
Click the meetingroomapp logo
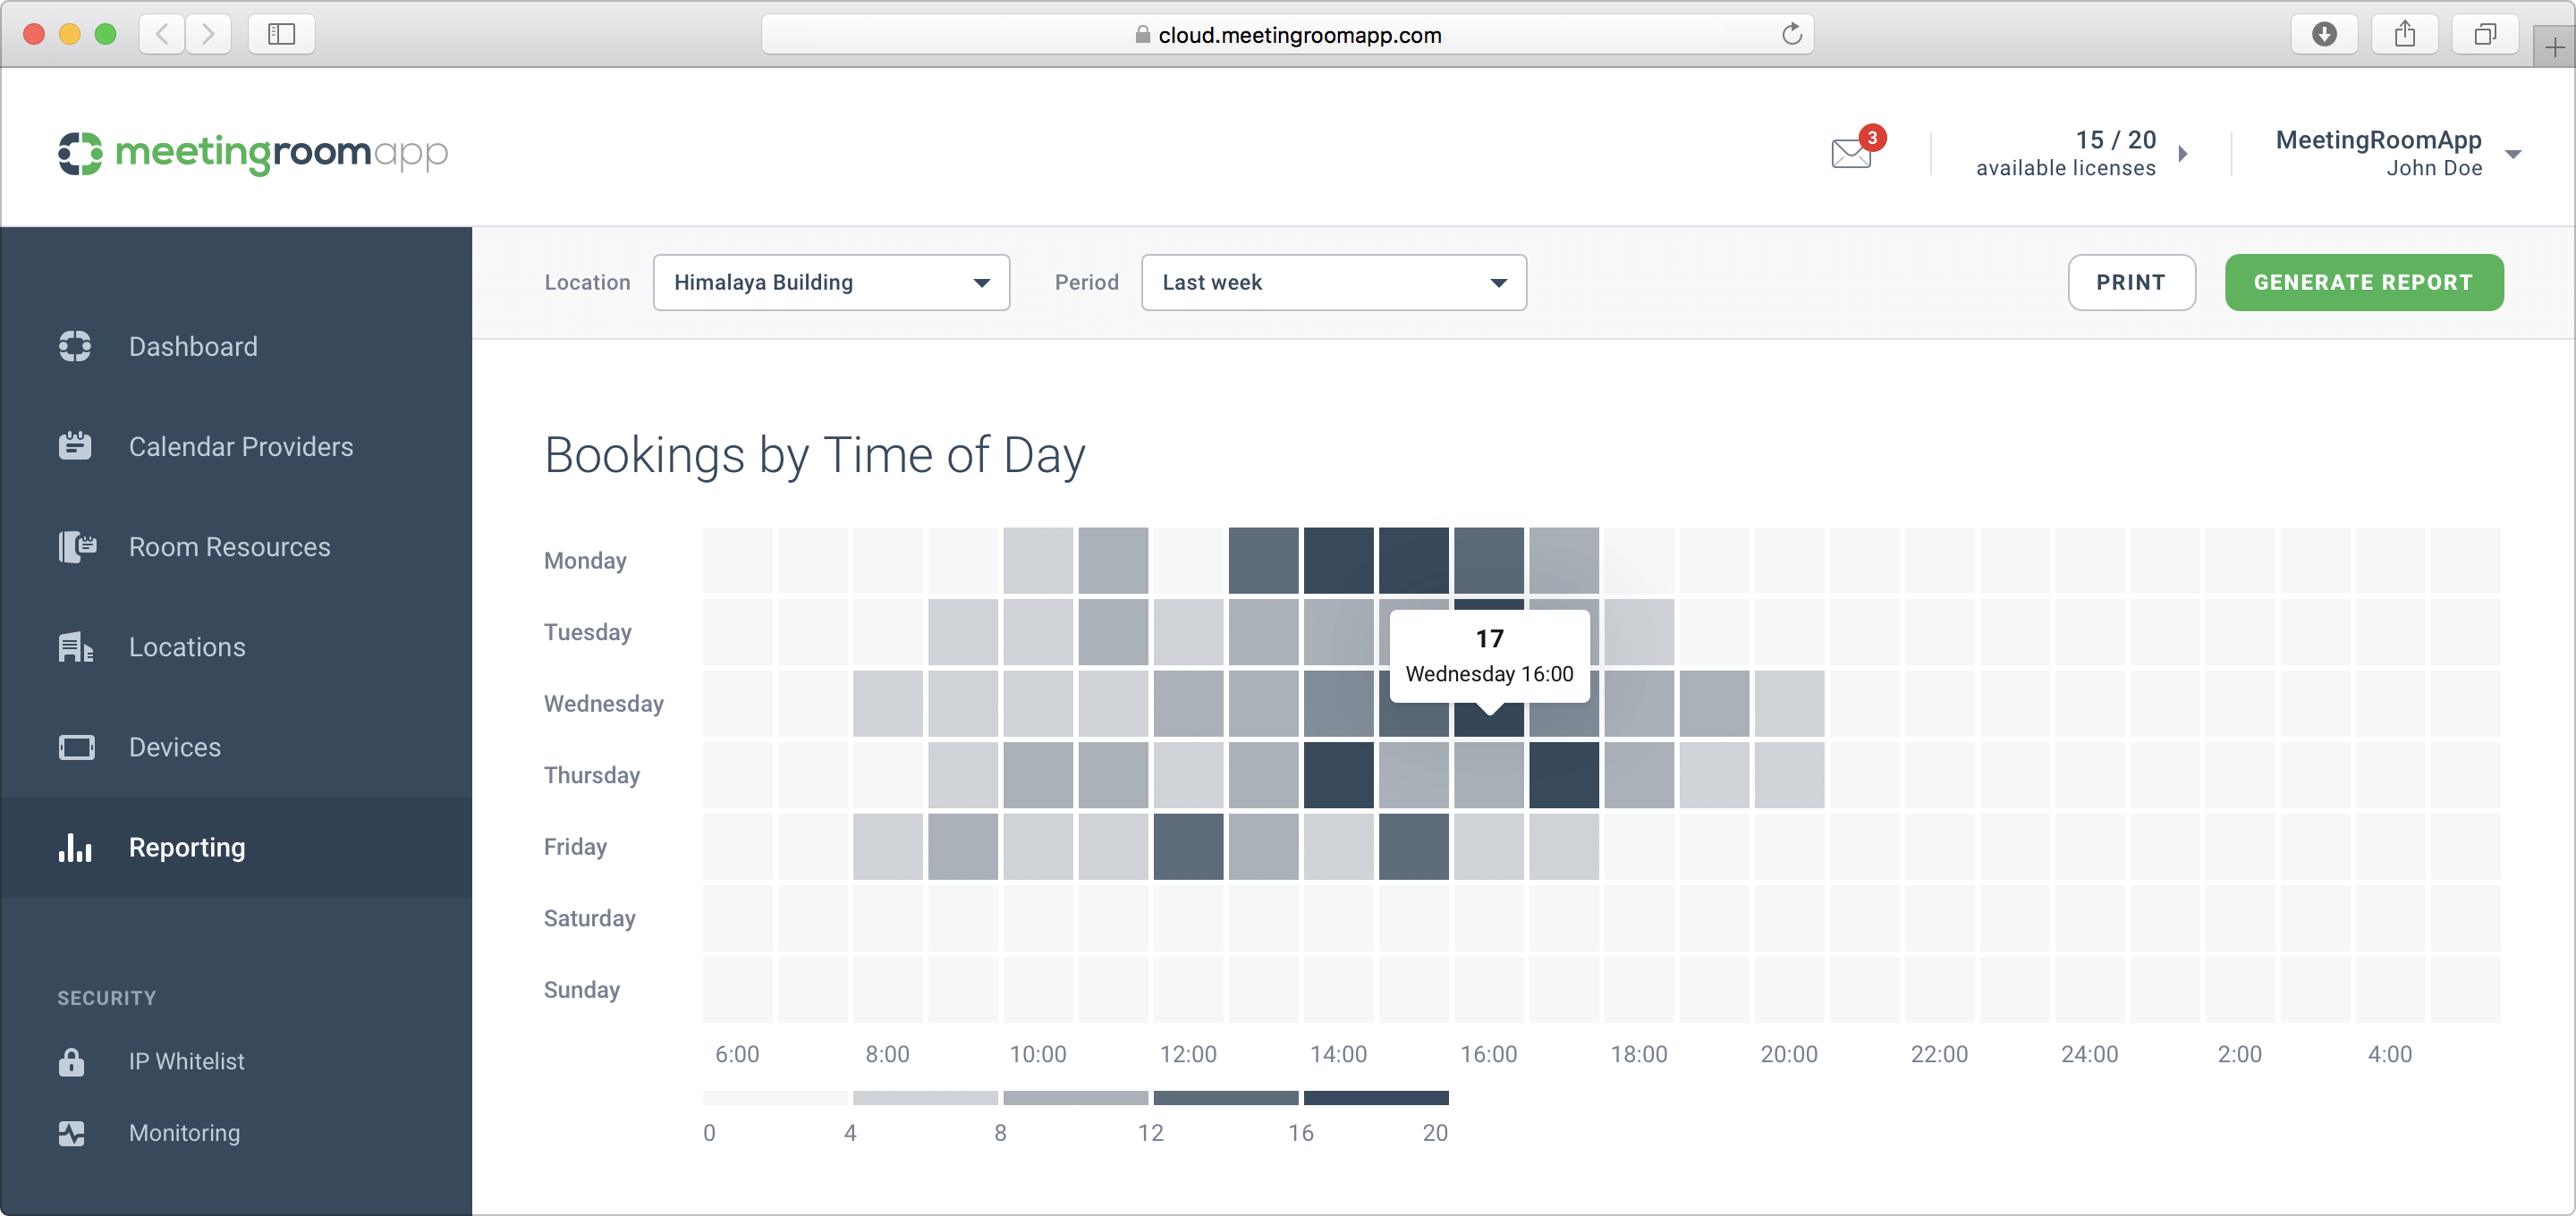click(253, 153)
